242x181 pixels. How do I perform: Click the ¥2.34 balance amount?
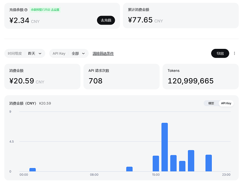click(x=19, y=20)
